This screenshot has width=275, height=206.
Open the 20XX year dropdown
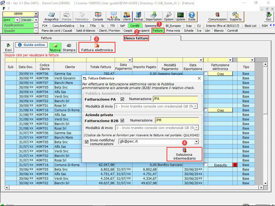[17, 20]
